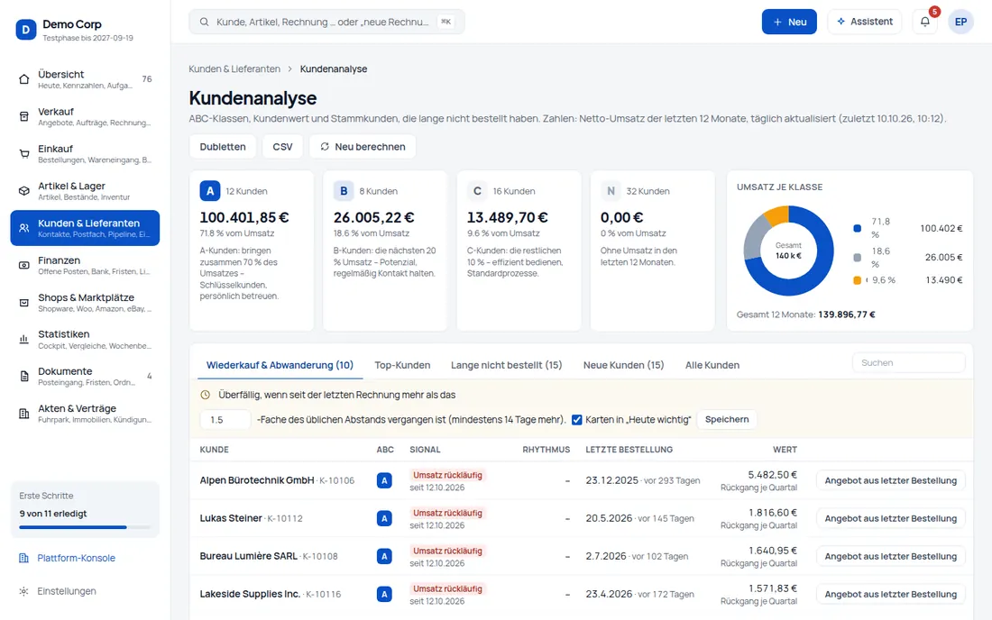Click the donut chart Gesamt 140 k€
Viewport: 992px width, 620px height.
788,251
